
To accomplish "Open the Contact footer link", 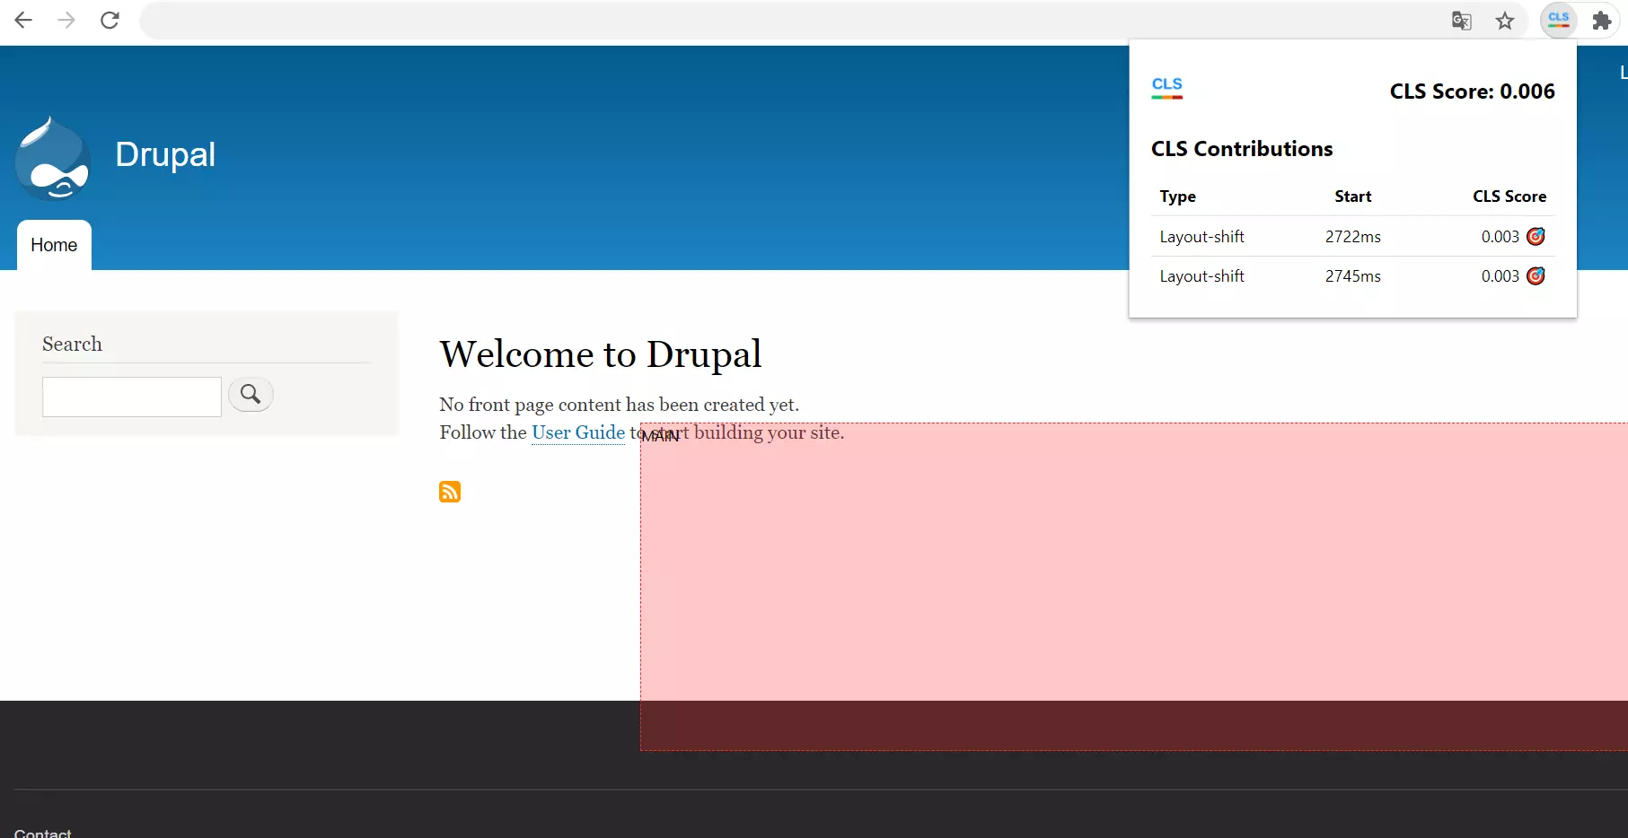I will click(42, 832).
